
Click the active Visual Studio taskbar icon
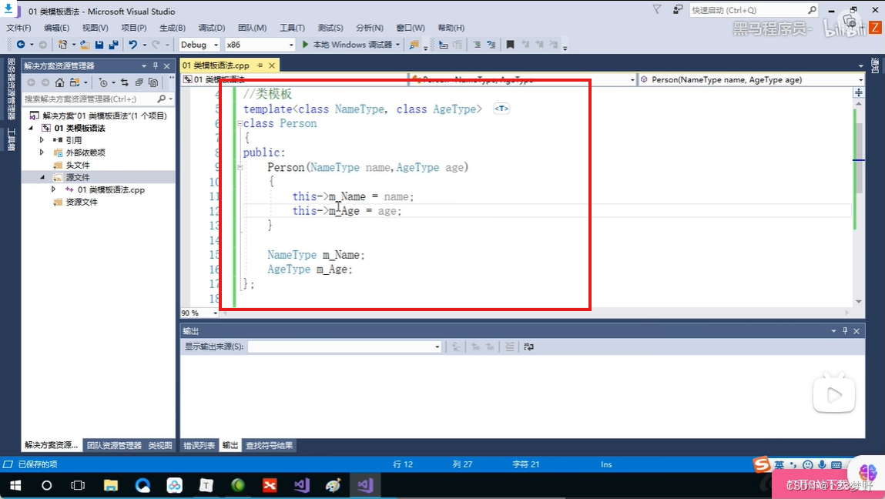(364, 485)
